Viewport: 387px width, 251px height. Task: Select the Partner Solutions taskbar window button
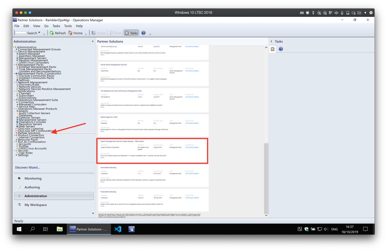click(88, 229)
